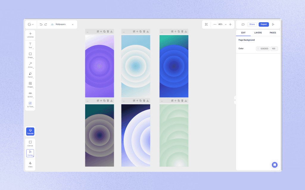Select the Text tool
Screen dimensions: 305x190
click(30, 45)
